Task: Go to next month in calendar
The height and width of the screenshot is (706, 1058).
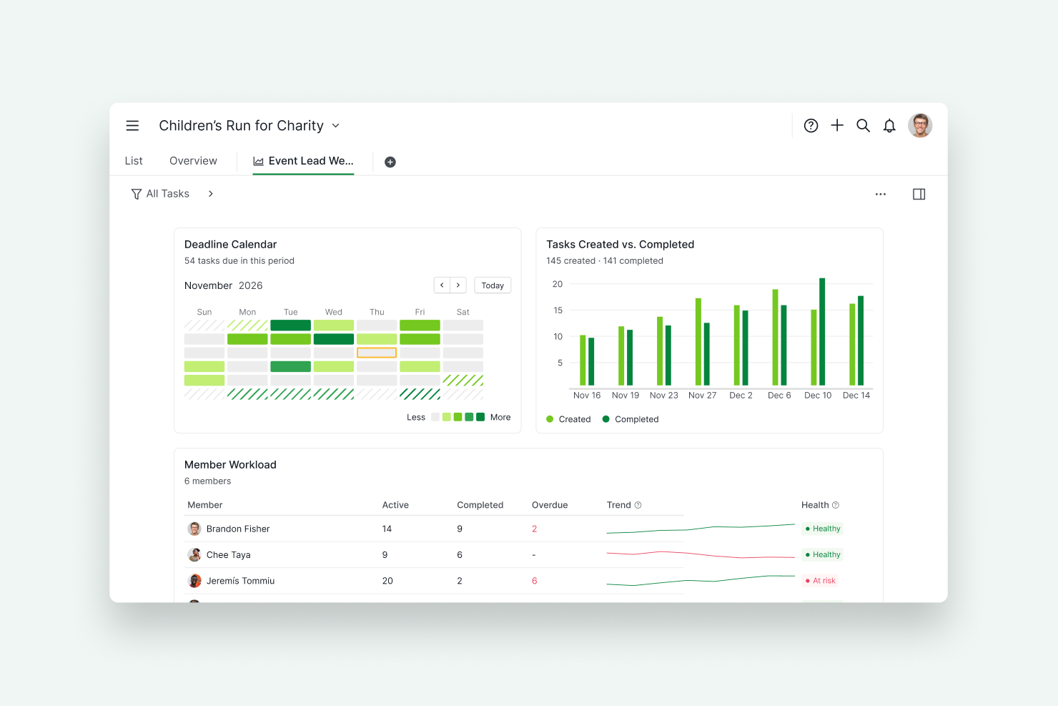Action: click(x=458, y=285)
